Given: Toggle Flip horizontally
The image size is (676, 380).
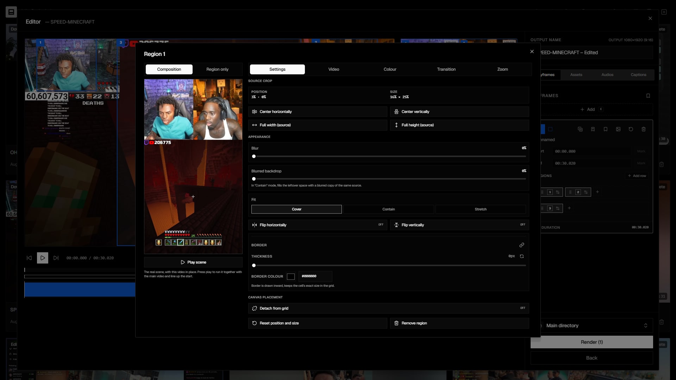Looking at the screenshot, I should (318, 225).
